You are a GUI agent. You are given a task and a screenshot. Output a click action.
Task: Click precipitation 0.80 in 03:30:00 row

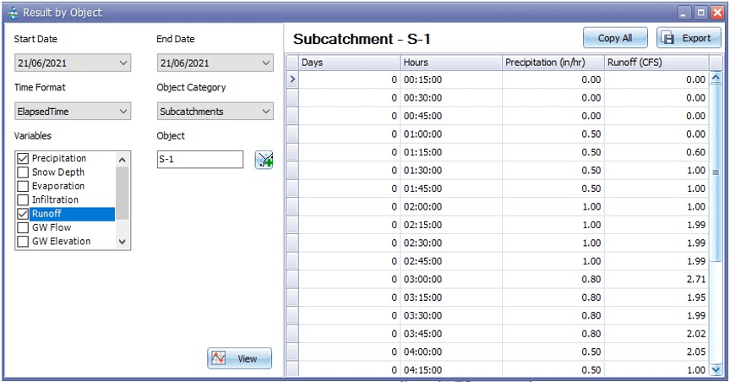(553, 316)
